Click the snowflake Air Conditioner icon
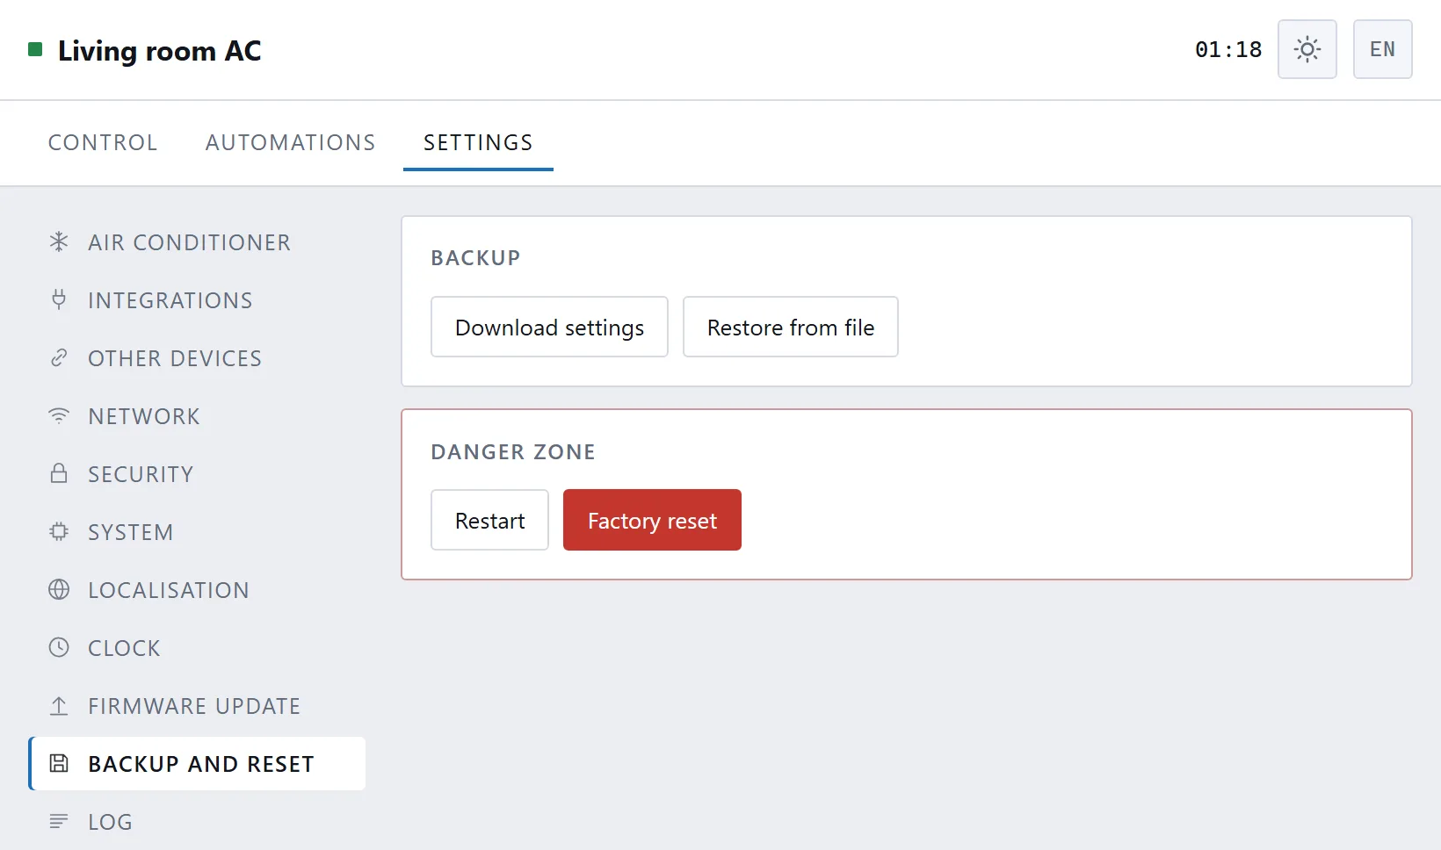This screenshot has width=1441, height=850. 59,242
